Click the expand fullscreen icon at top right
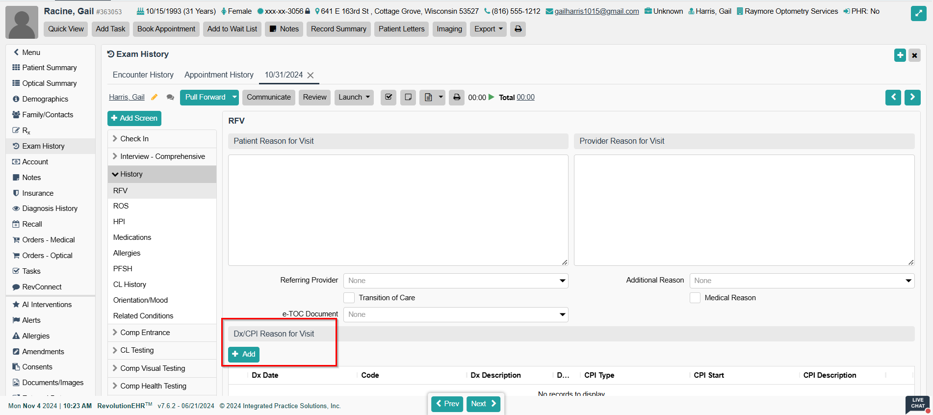This screenshot has width=933, height=415. click(918, 14)
